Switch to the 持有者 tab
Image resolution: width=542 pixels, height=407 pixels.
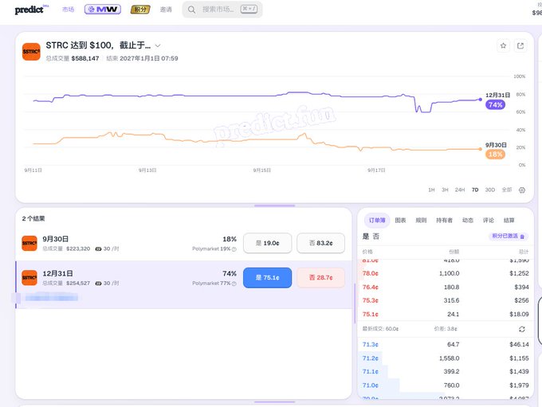[444, 221]
